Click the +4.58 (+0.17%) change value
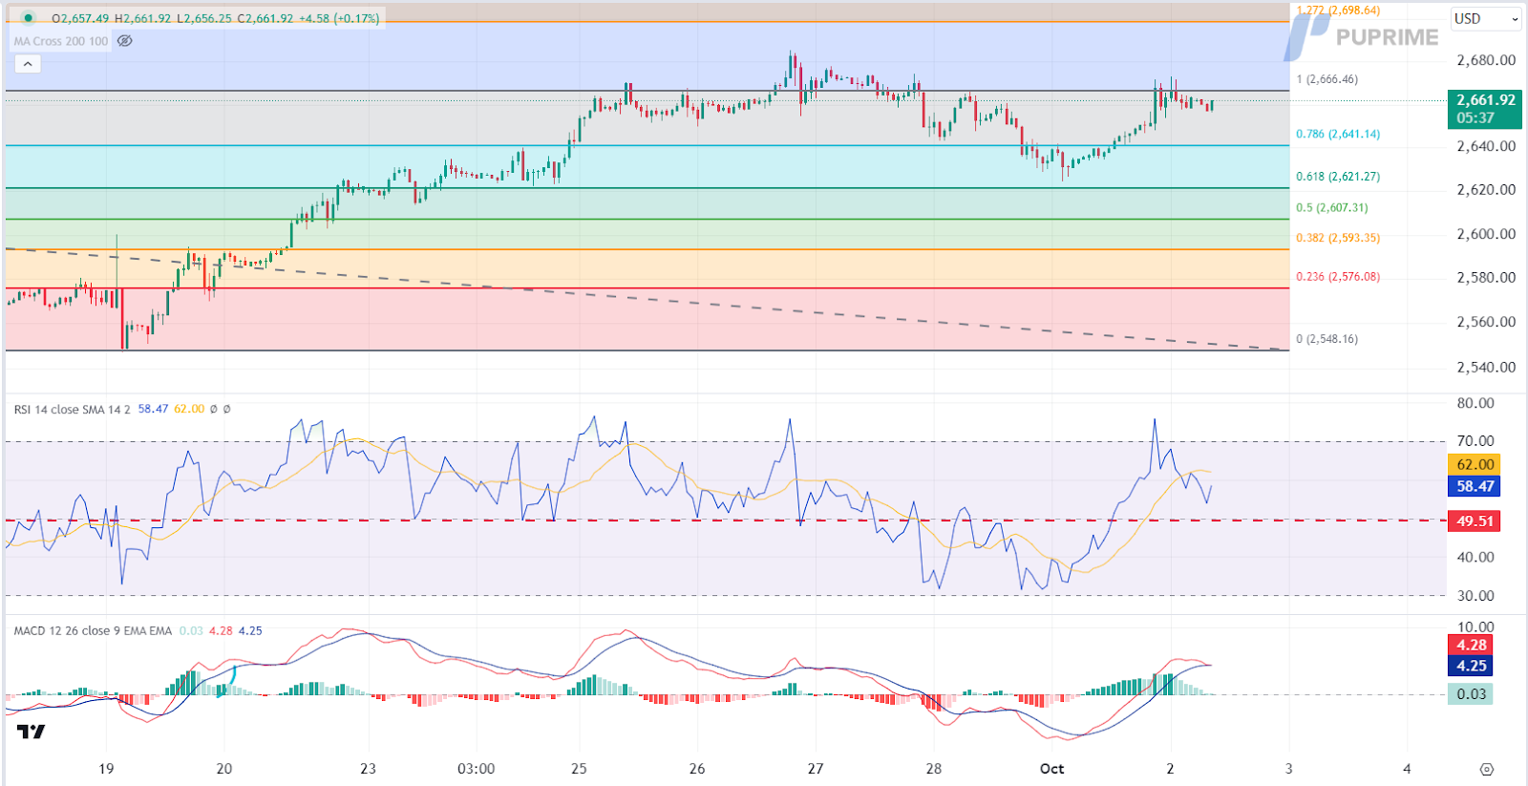 click(x=339, y=18)
